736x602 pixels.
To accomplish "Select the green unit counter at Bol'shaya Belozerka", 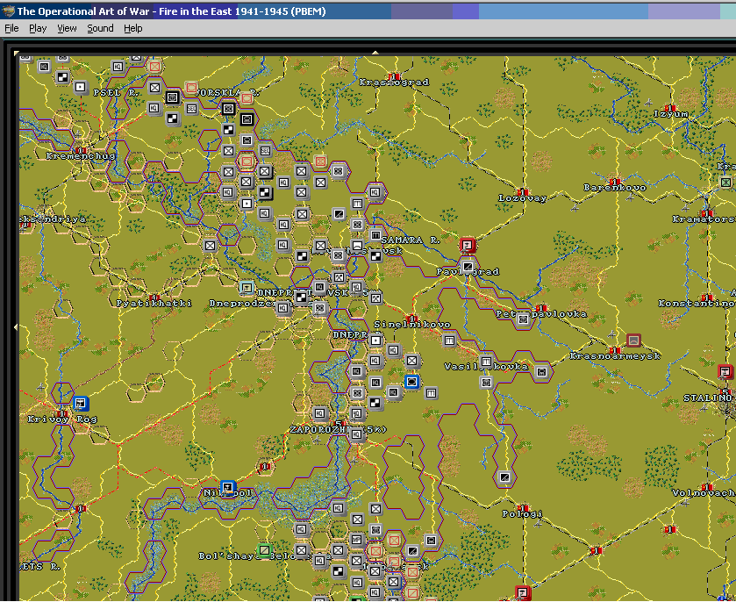I will click(x=265, y=550).
